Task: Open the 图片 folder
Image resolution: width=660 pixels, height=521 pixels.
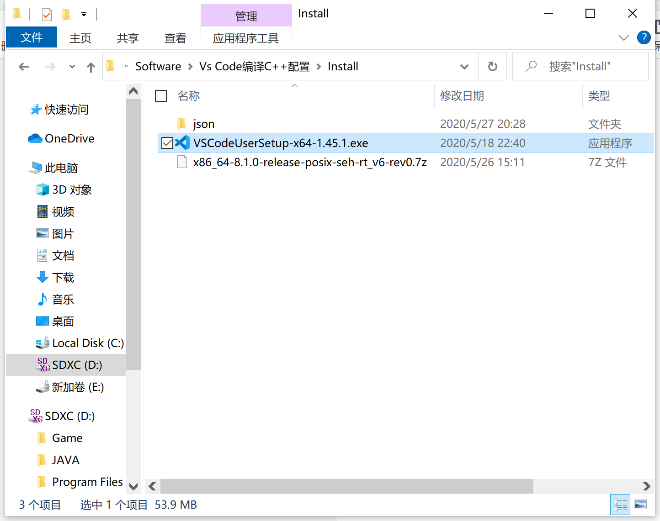Action: (x=63, y=233)
